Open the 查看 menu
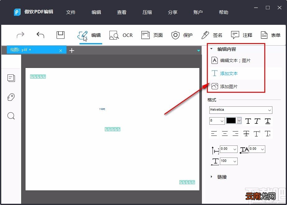Viewport: 287px width, 205px height. coord(122,12)
